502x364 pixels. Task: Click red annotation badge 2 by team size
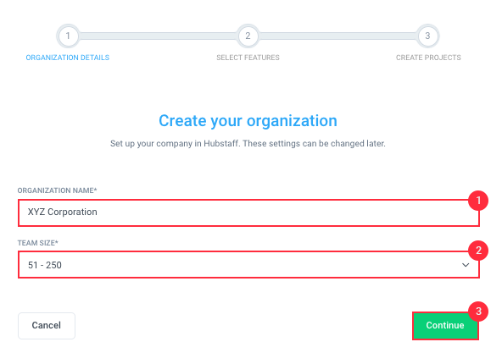point(478,251)
